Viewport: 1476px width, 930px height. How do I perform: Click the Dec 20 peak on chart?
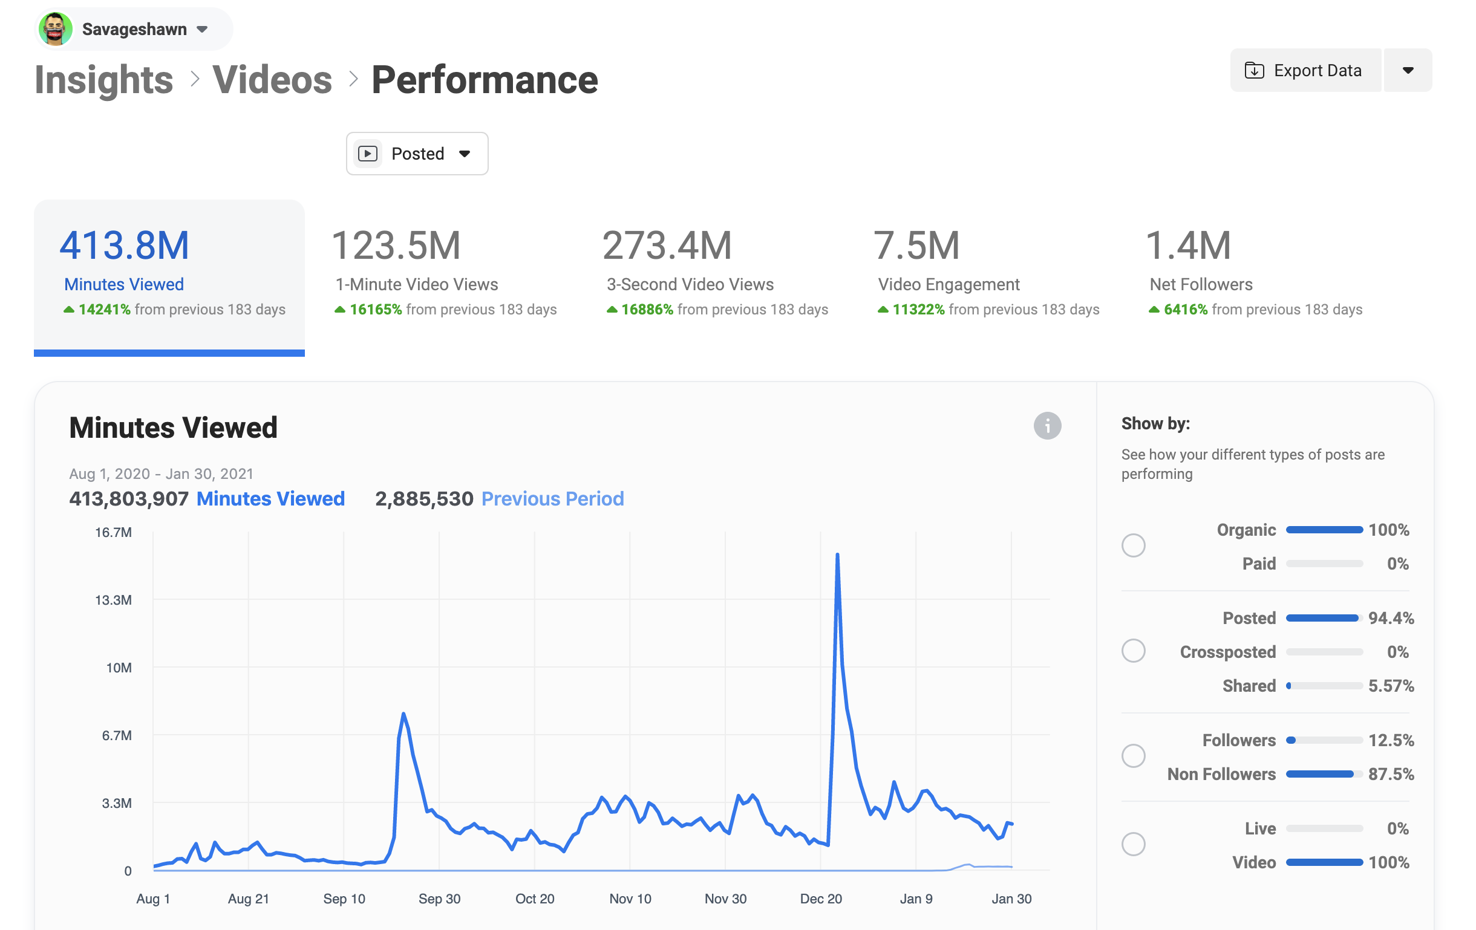837,555
